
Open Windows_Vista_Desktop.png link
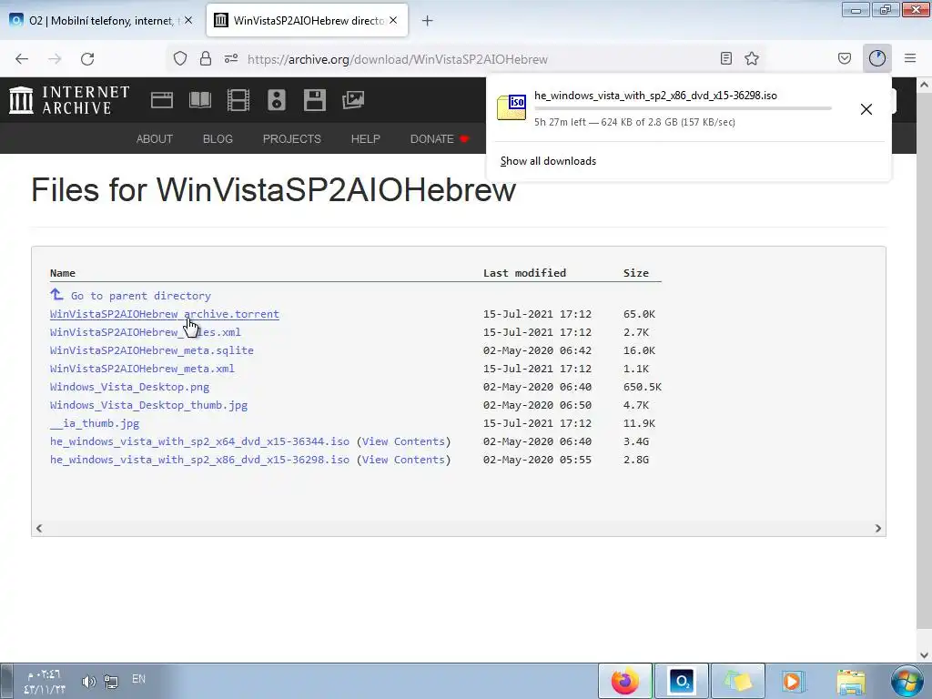(129, 387)
